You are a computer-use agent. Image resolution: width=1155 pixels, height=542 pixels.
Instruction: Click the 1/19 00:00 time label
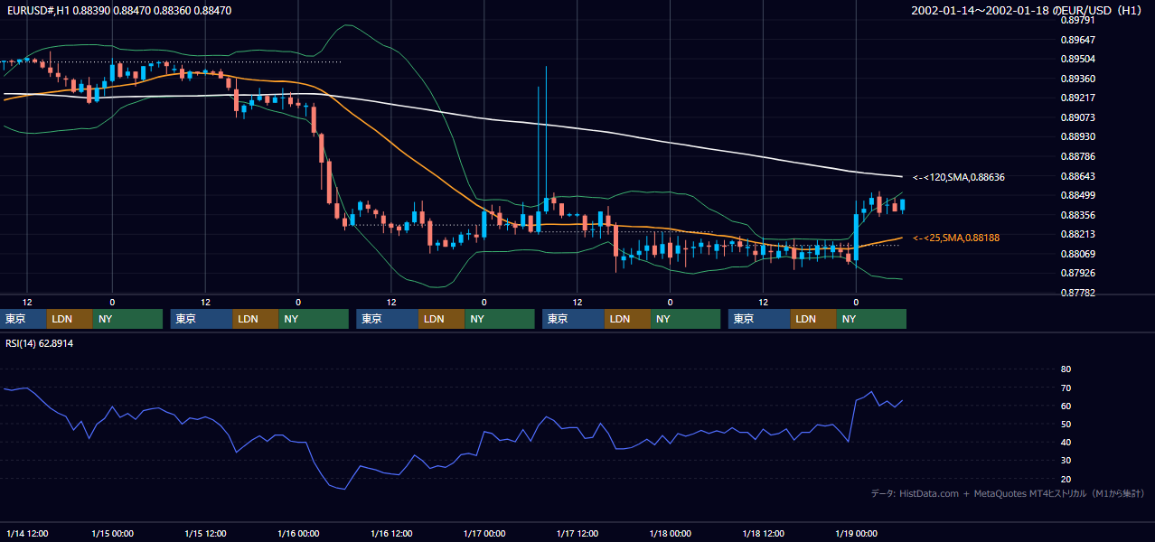click(856, 534)
